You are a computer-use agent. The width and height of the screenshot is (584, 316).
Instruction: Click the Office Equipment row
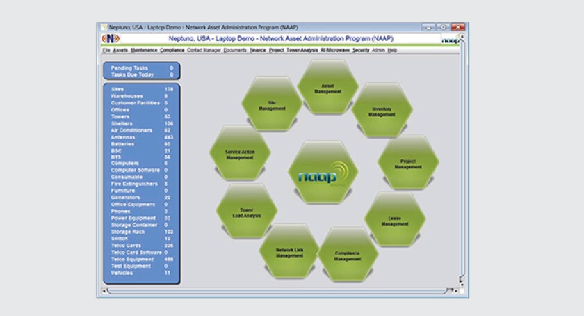[x=142, y=205]
